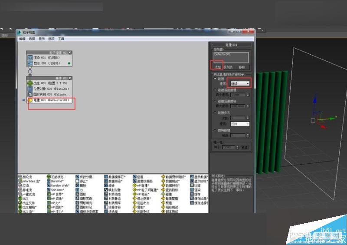Image resolution: width=347 pixels, height=245 pixels.
Task: Pick the 初始状态 operator in the depot
Action: pos(55,177)
